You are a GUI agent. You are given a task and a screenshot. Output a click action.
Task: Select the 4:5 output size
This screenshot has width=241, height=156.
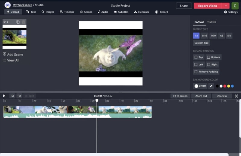tap(221, 36)
